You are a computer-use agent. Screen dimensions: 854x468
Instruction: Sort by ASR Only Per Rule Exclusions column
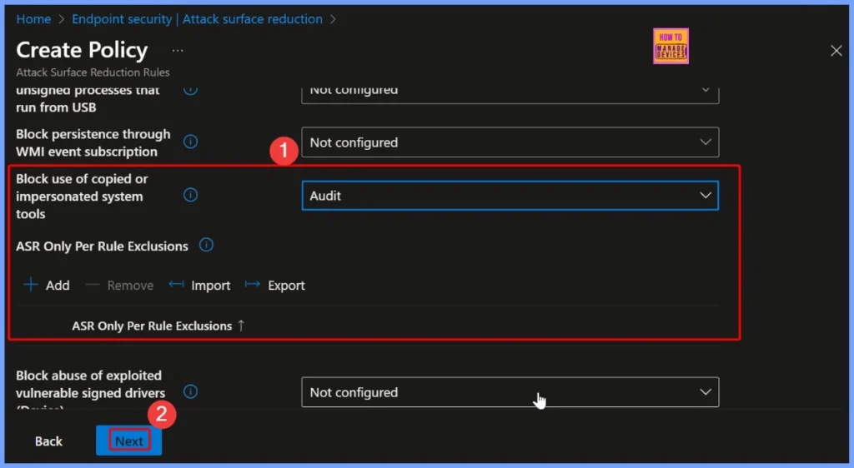(158, 326)
